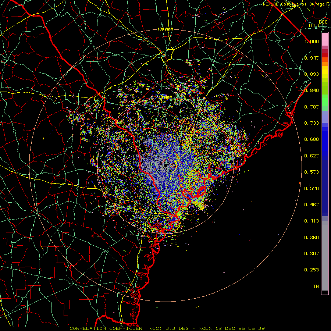Image resolution: width=331 pixels, height=331 pixels.
Task: Click the 0.627 legend value
Action: coord(312,156)
